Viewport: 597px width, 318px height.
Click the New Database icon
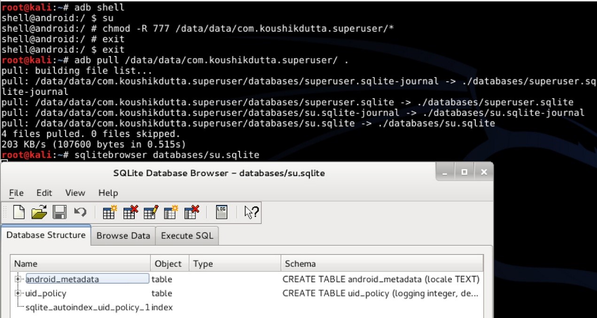tap(19, 212)
